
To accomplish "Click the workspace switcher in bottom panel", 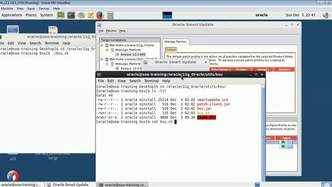I will 326,184.
